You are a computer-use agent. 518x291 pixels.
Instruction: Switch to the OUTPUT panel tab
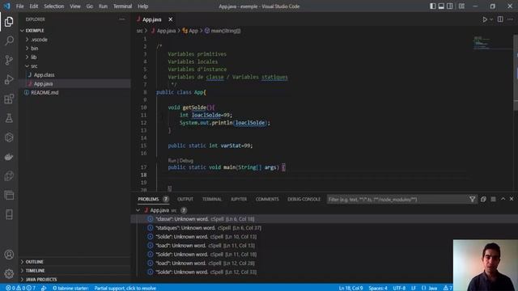click(185, 199)
